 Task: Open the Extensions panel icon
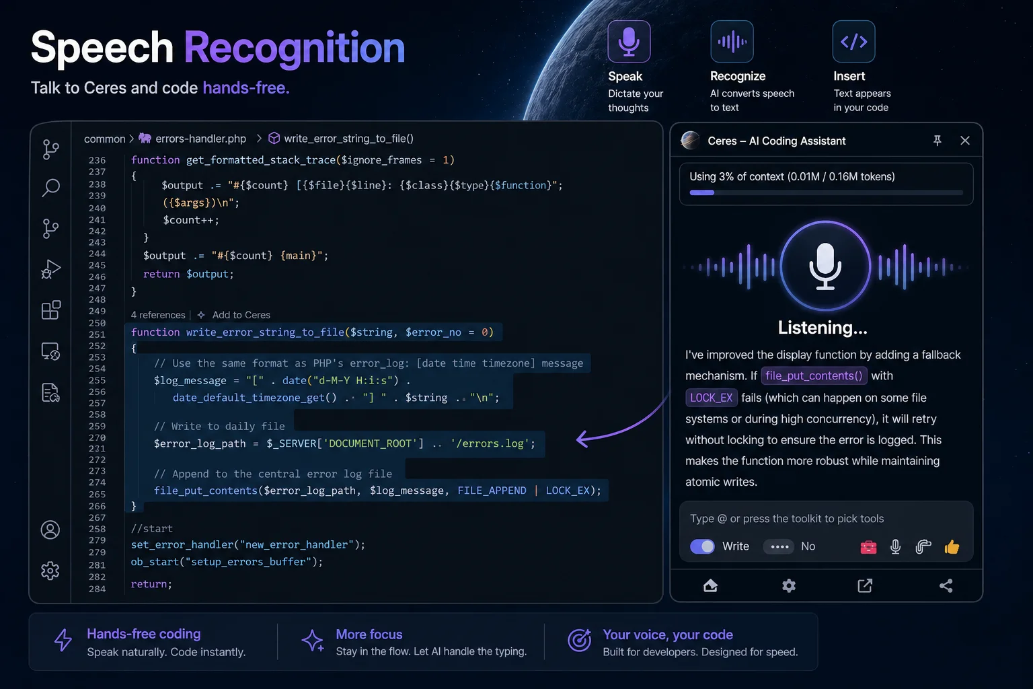tap(50, 310)
